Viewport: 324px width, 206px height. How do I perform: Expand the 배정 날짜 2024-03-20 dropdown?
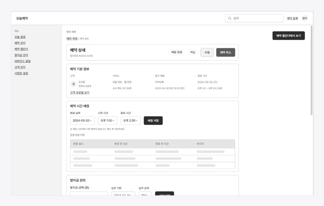tap(82, 120)
